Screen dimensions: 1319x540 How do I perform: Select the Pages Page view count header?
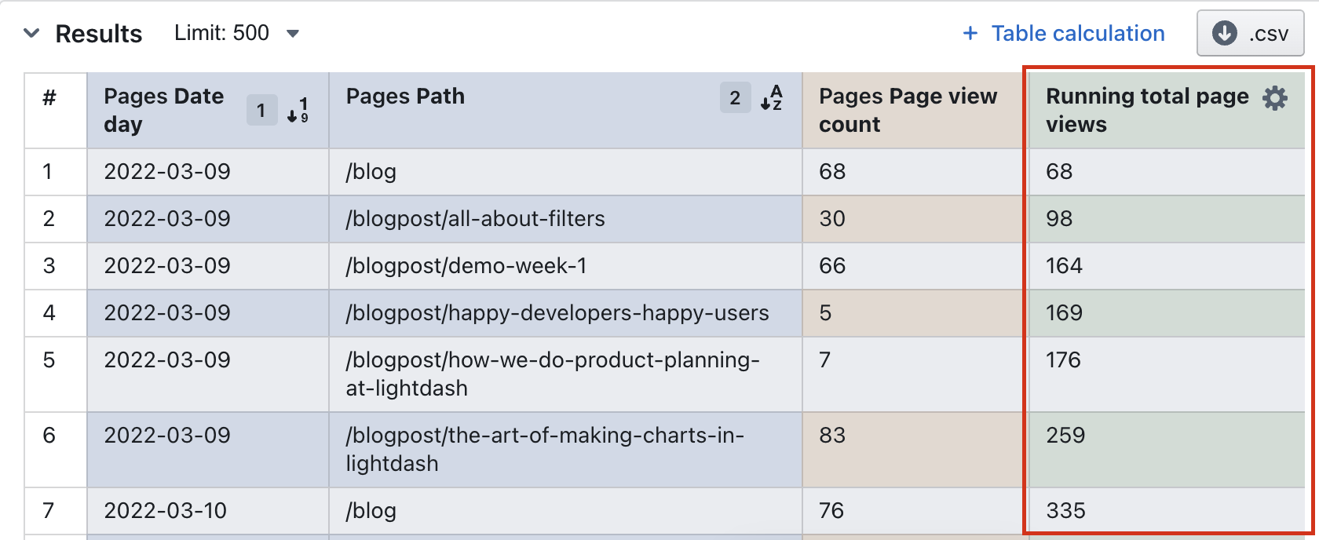point(908,110)
